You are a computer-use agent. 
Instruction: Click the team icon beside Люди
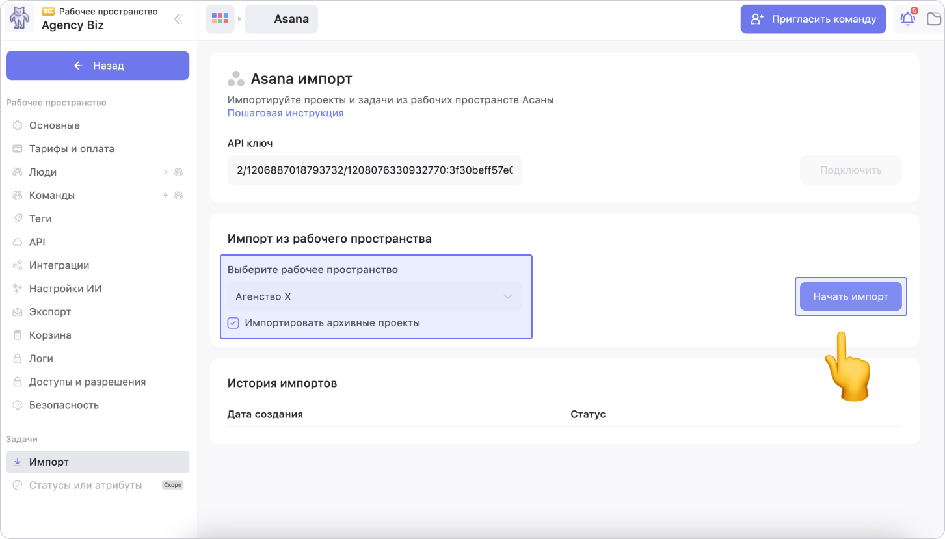point(178,172)
